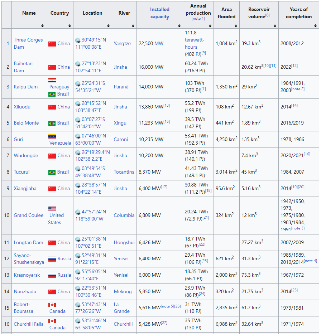Click the globe icon beside 53°31′46″N coordinates
The height and width of the screenshot is (334, 321).
(78, 321)
